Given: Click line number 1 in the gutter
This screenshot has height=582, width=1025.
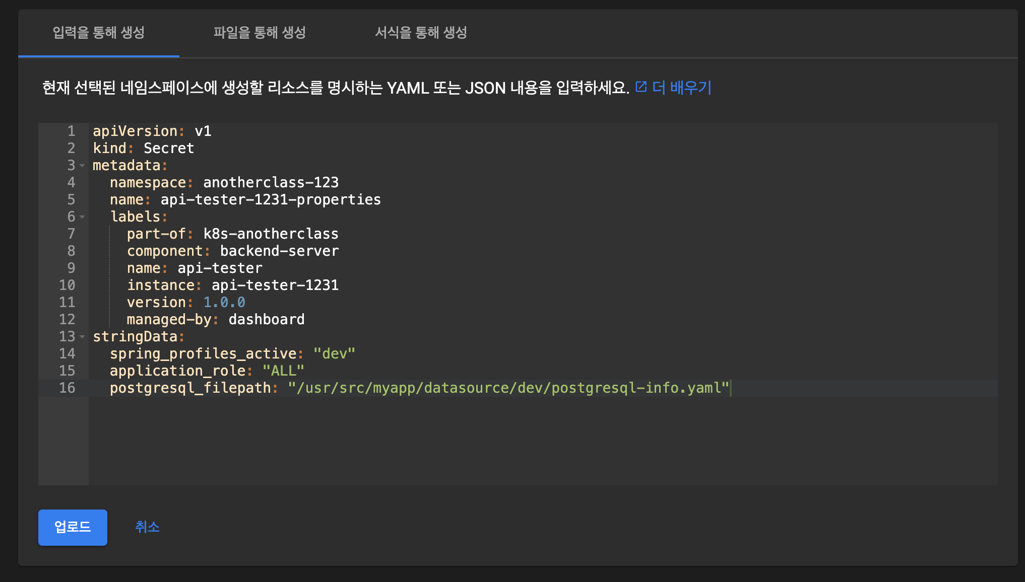Looking at the screenshot, I should coord(71,131).
